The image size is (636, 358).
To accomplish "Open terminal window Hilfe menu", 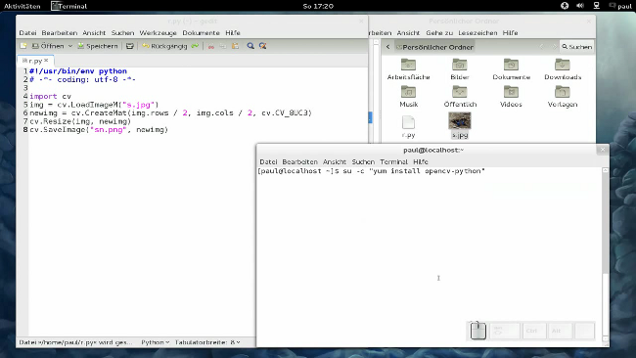I will 421,161.
